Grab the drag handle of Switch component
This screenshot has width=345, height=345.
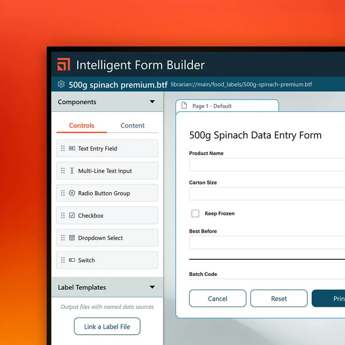click(63, 260)
